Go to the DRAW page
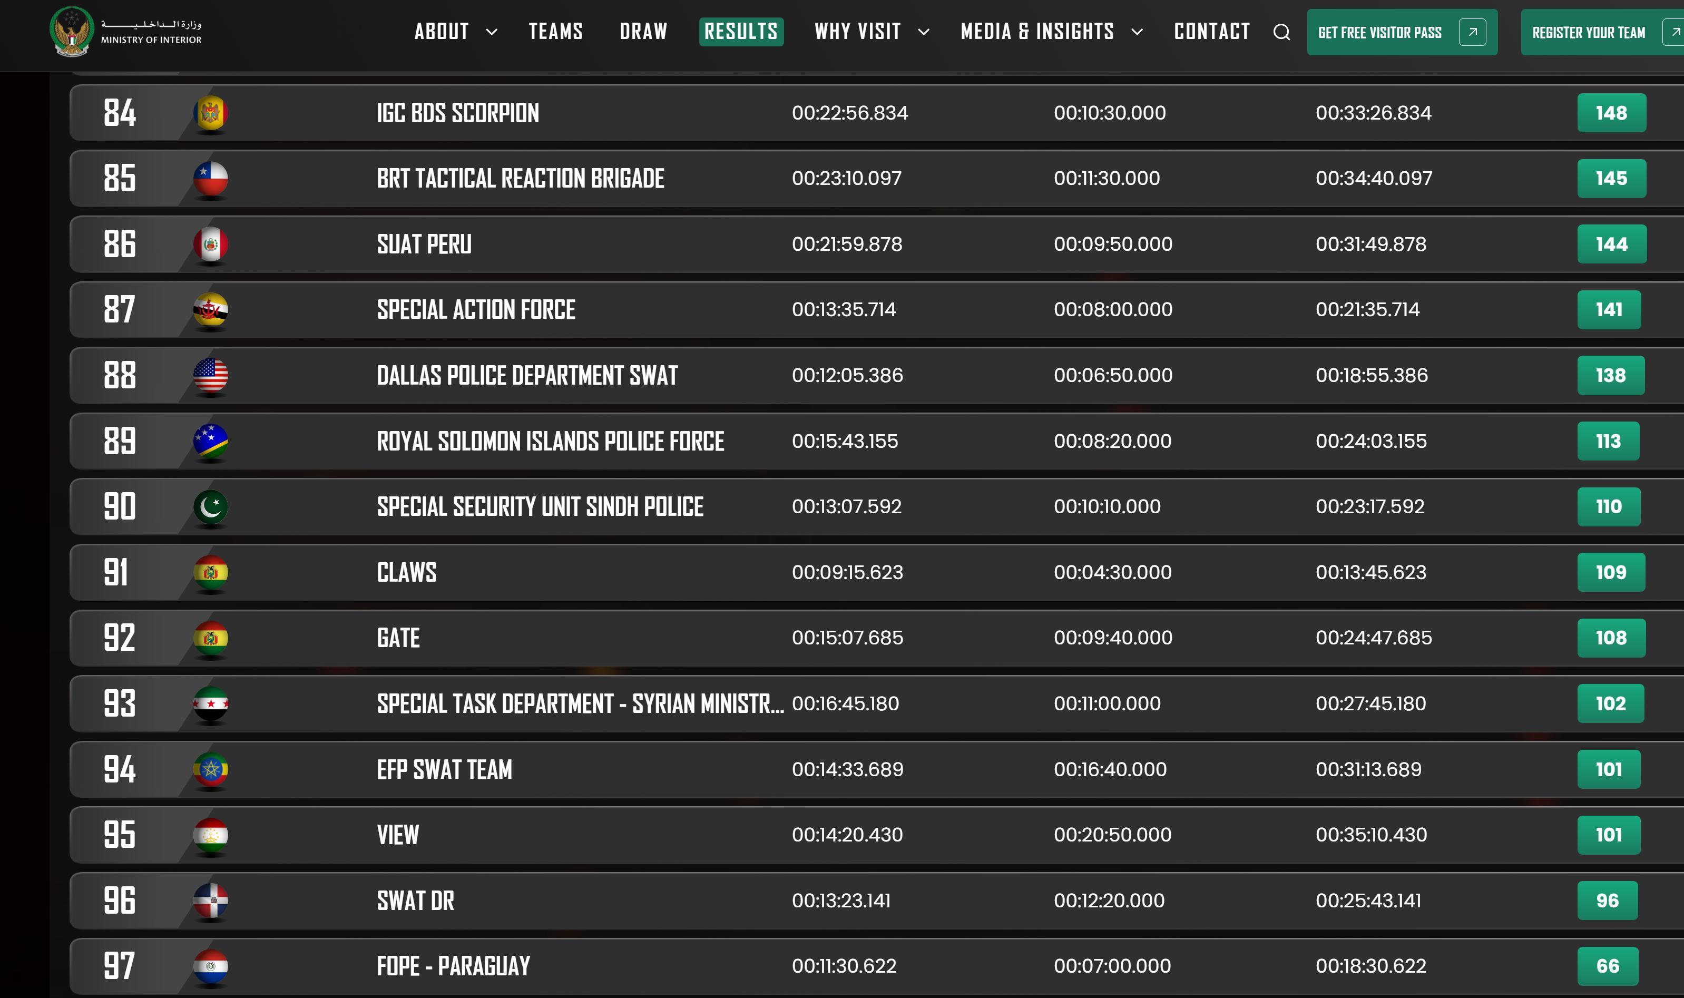 (643, 32)
